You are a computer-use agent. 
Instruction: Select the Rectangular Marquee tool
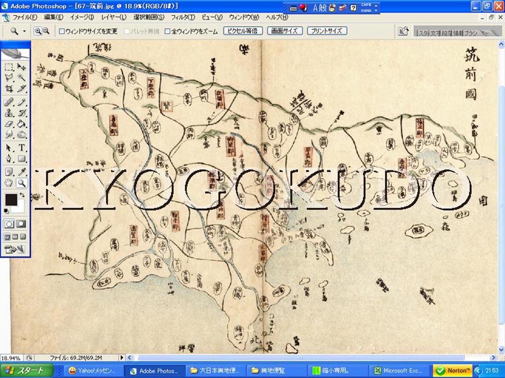[x=9, y=66]
